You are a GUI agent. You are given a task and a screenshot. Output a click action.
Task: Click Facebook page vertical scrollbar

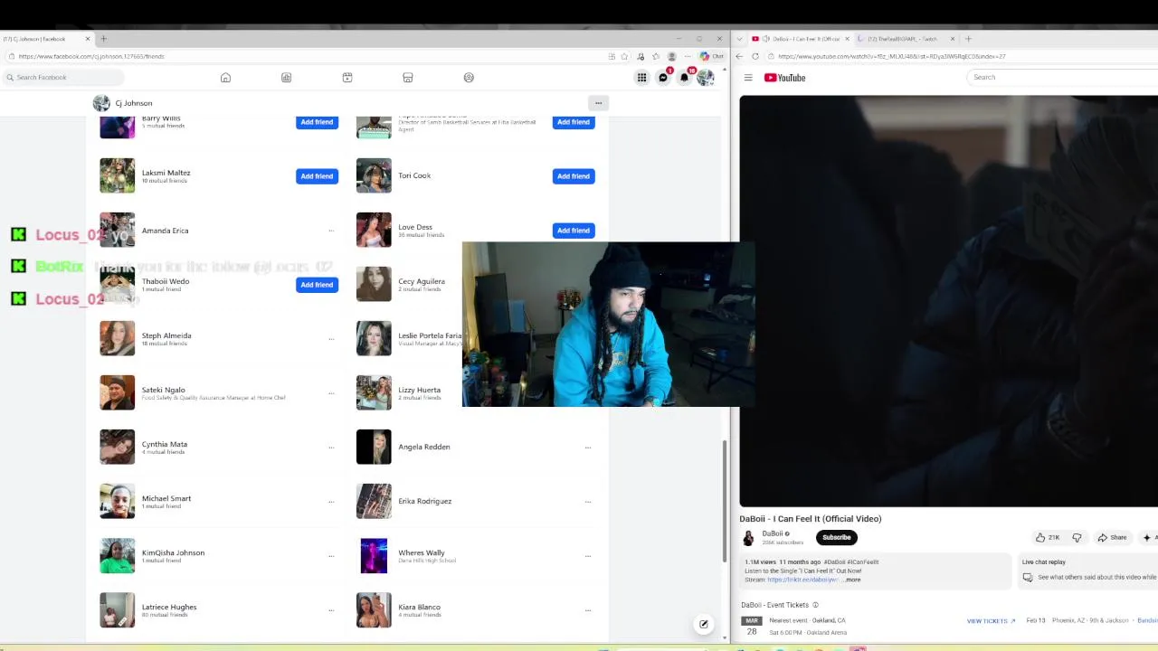point(724,501)
